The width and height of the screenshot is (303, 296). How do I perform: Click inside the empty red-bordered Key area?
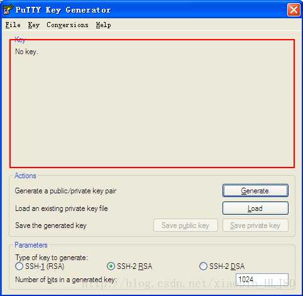coord(152,103)
